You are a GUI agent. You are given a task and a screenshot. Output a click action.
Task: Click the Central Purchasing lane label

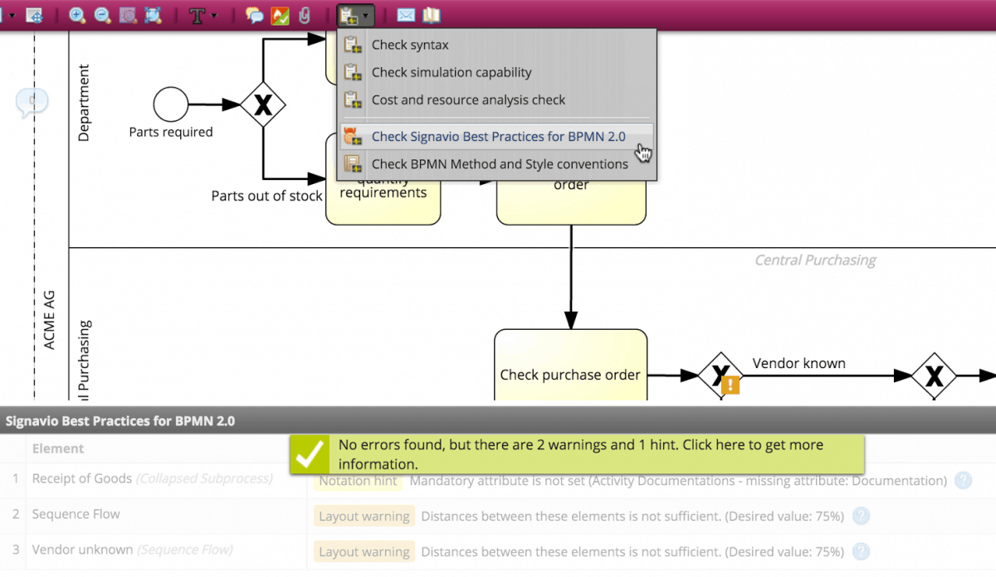tap(815, 260)
